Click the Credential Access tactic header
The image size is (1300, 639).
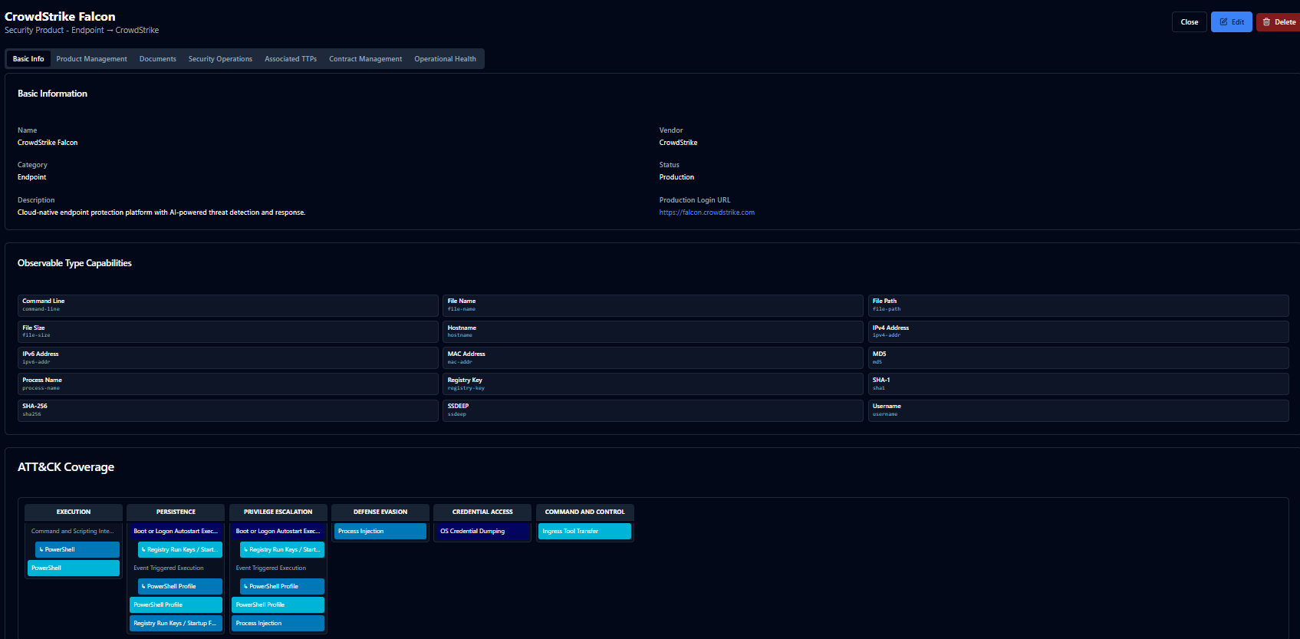(x=482, y=512)
